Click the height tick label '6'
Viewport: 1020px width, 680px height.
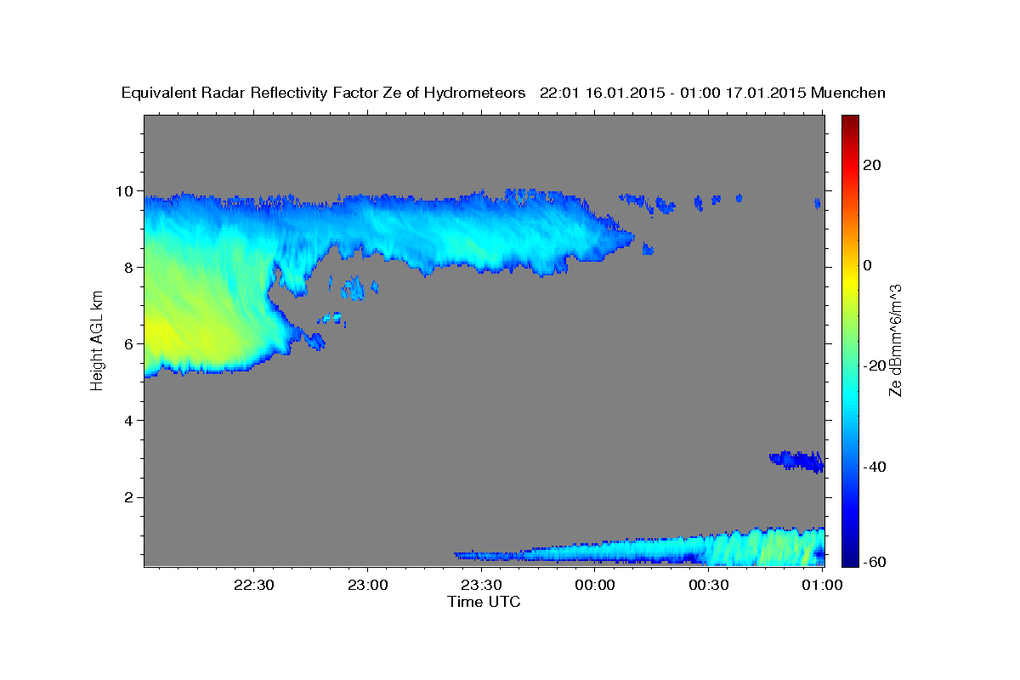point(131,343)
